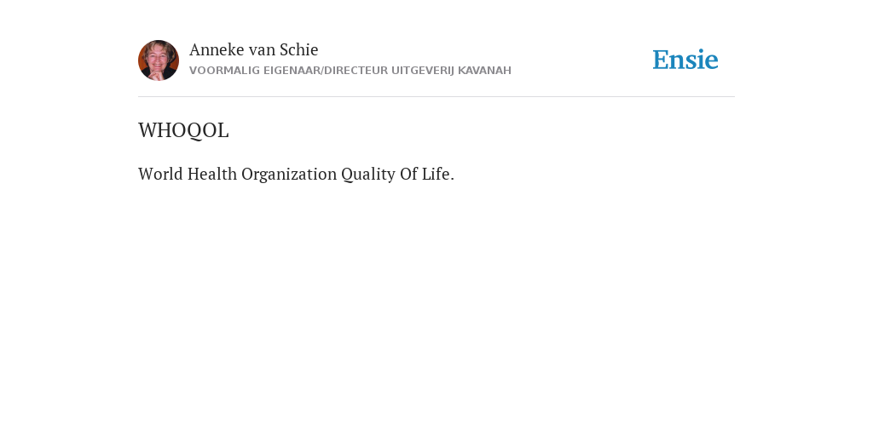Click Anneke van Schie's round profile photo
873x436 pixels.
(x=159, y=60)
